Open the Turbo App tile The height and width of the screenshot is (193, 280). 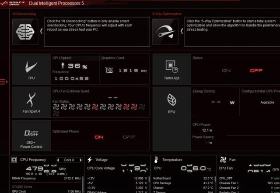pos(172,69)
